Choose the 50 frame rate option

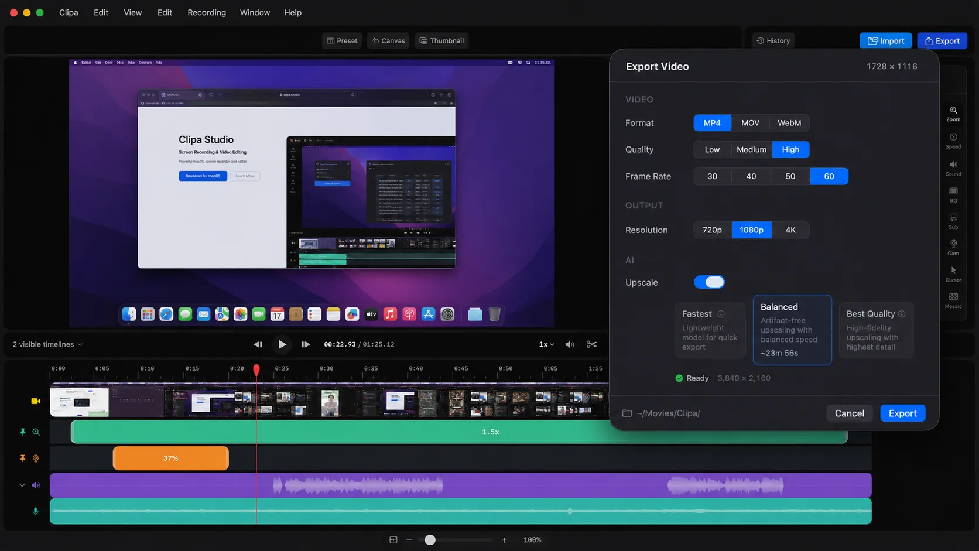790,176
